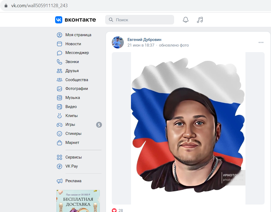
Task: Click the VK Pay ruble icon
Action: pyautogui.click(x=59, y=166)
